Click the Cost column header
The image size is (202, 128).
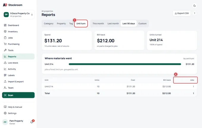pos(133,80)
